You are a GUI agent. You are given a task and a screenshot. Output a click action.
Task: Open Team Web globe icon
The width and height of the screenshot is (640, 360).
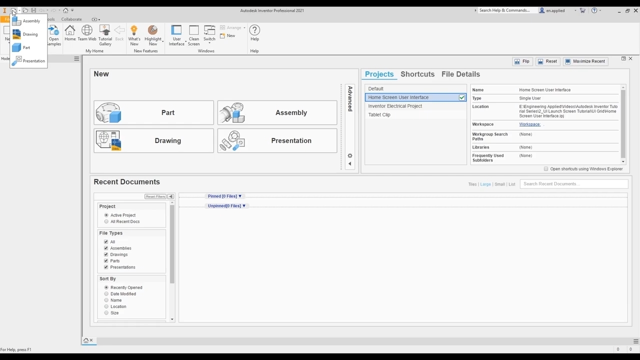(x=86, y=33)
